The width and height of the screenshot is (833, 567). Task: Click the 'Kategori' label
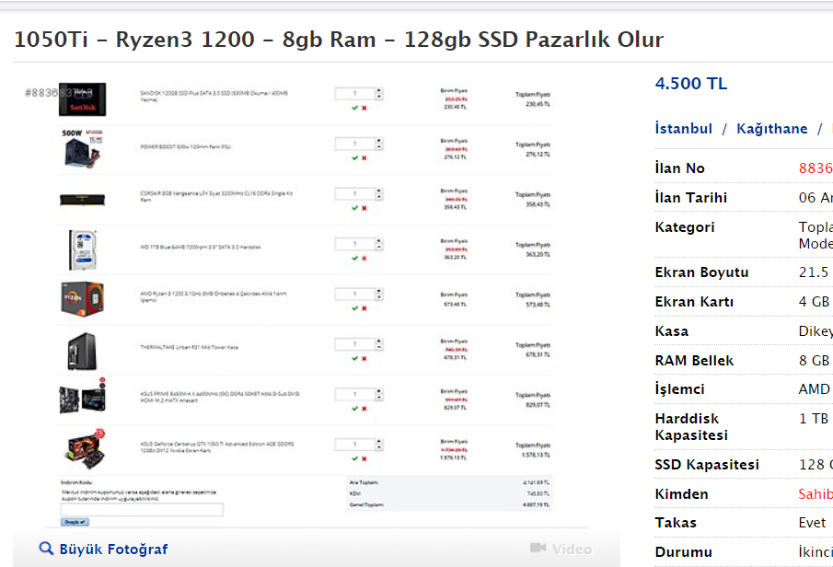point(684,227)
